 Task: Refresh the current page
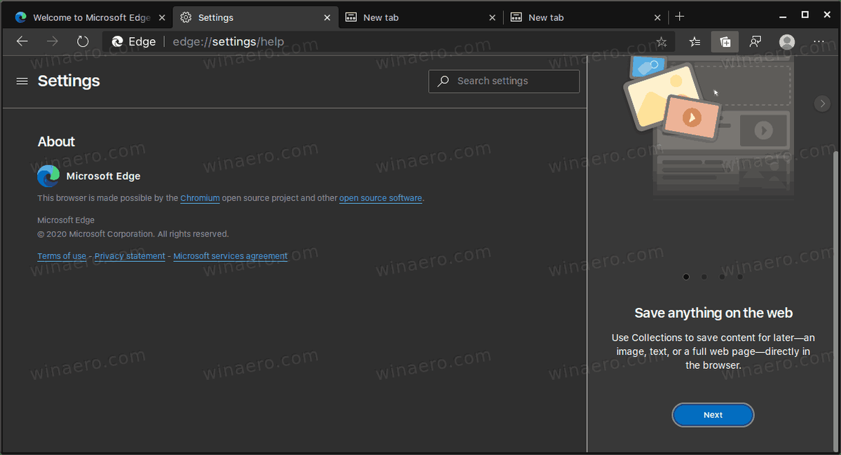point(83,41)
